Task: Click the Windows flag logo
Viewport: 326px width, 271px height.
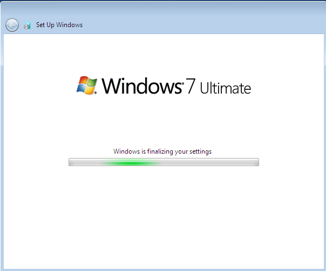Action: [87, 85]
